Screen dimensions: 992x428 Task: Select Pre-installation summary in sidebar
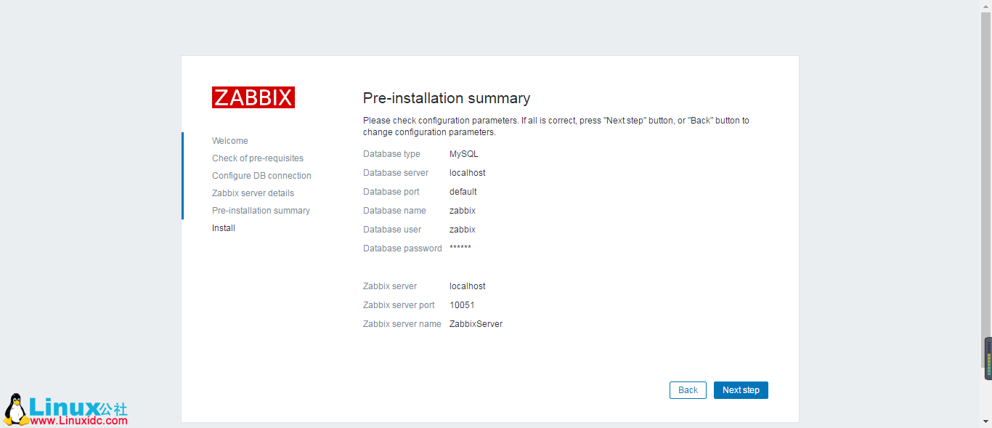point(261,211)
